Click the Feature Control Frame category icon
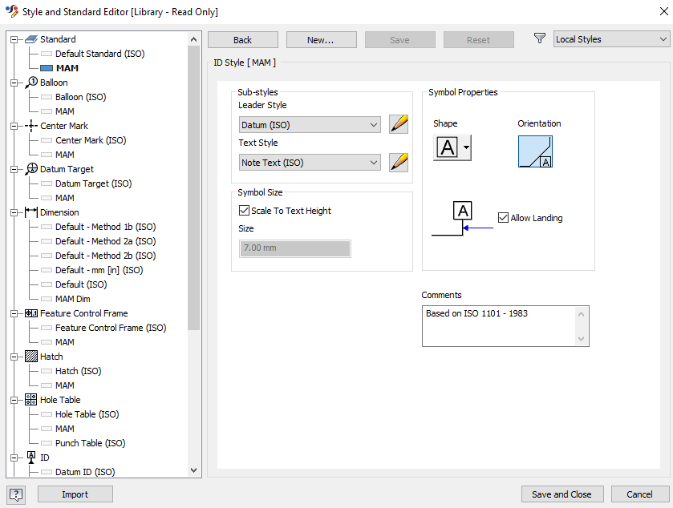This screenshot has width=673, height=508. point(31,313)
